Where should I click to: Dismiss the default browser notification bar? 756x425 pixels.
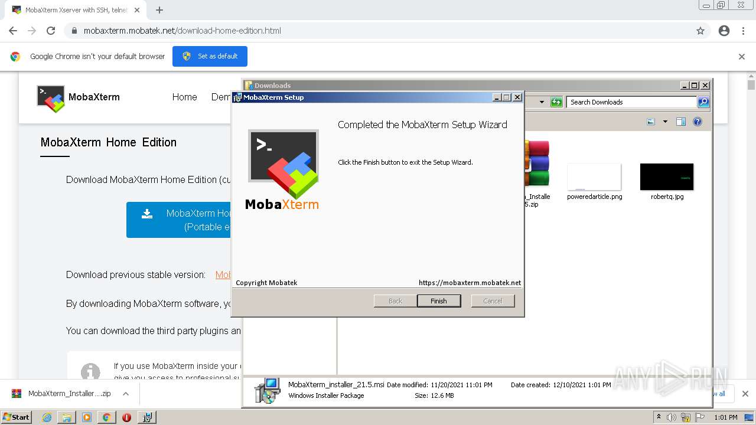point(742,57)
